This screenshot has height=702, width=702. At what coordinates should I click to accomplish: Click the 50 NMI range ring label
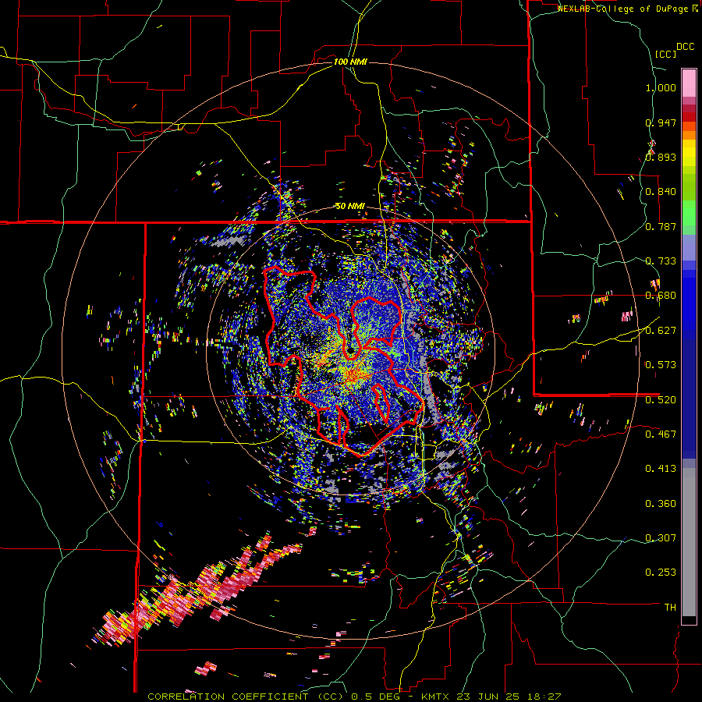click(350, 207)
